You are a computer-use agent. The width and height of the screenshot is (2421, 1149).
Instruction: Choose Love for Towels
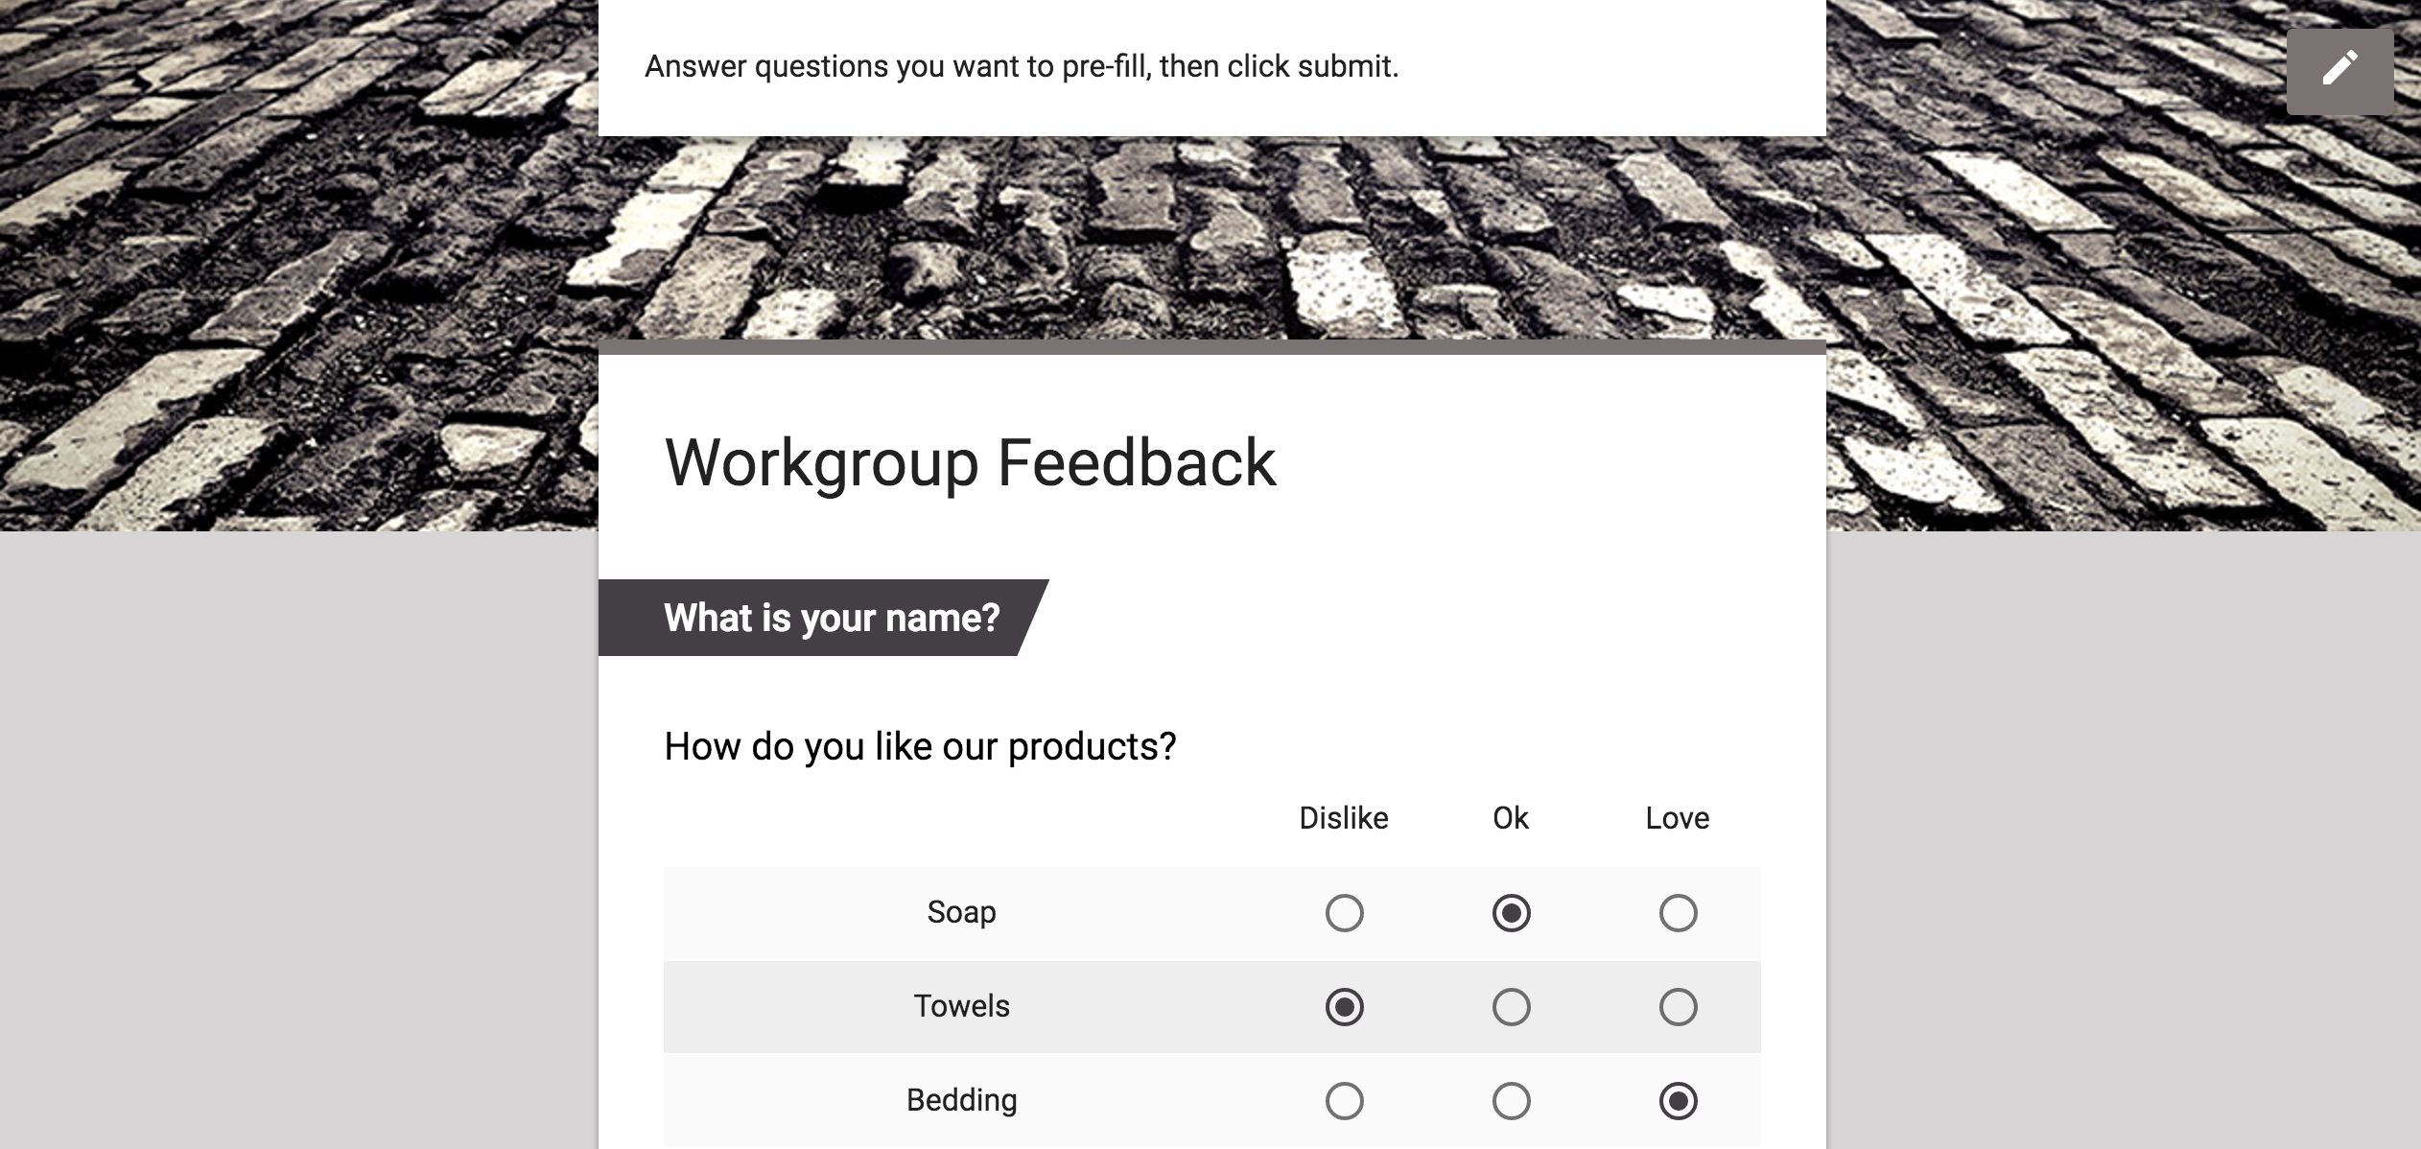(x=1678, y=1007)
